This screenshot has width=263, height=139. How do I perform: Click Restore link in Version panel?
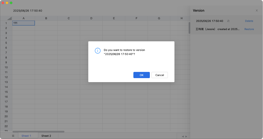click(249, 29)
